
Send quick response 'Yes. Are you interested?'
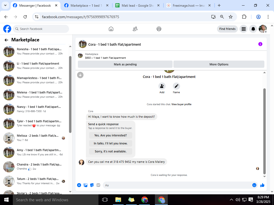point(111,135)
